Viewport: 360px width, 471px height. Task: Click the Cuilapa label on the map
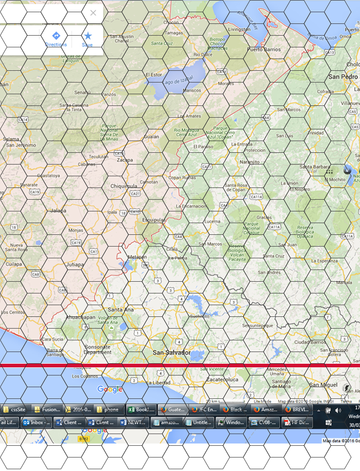[14, 264]
